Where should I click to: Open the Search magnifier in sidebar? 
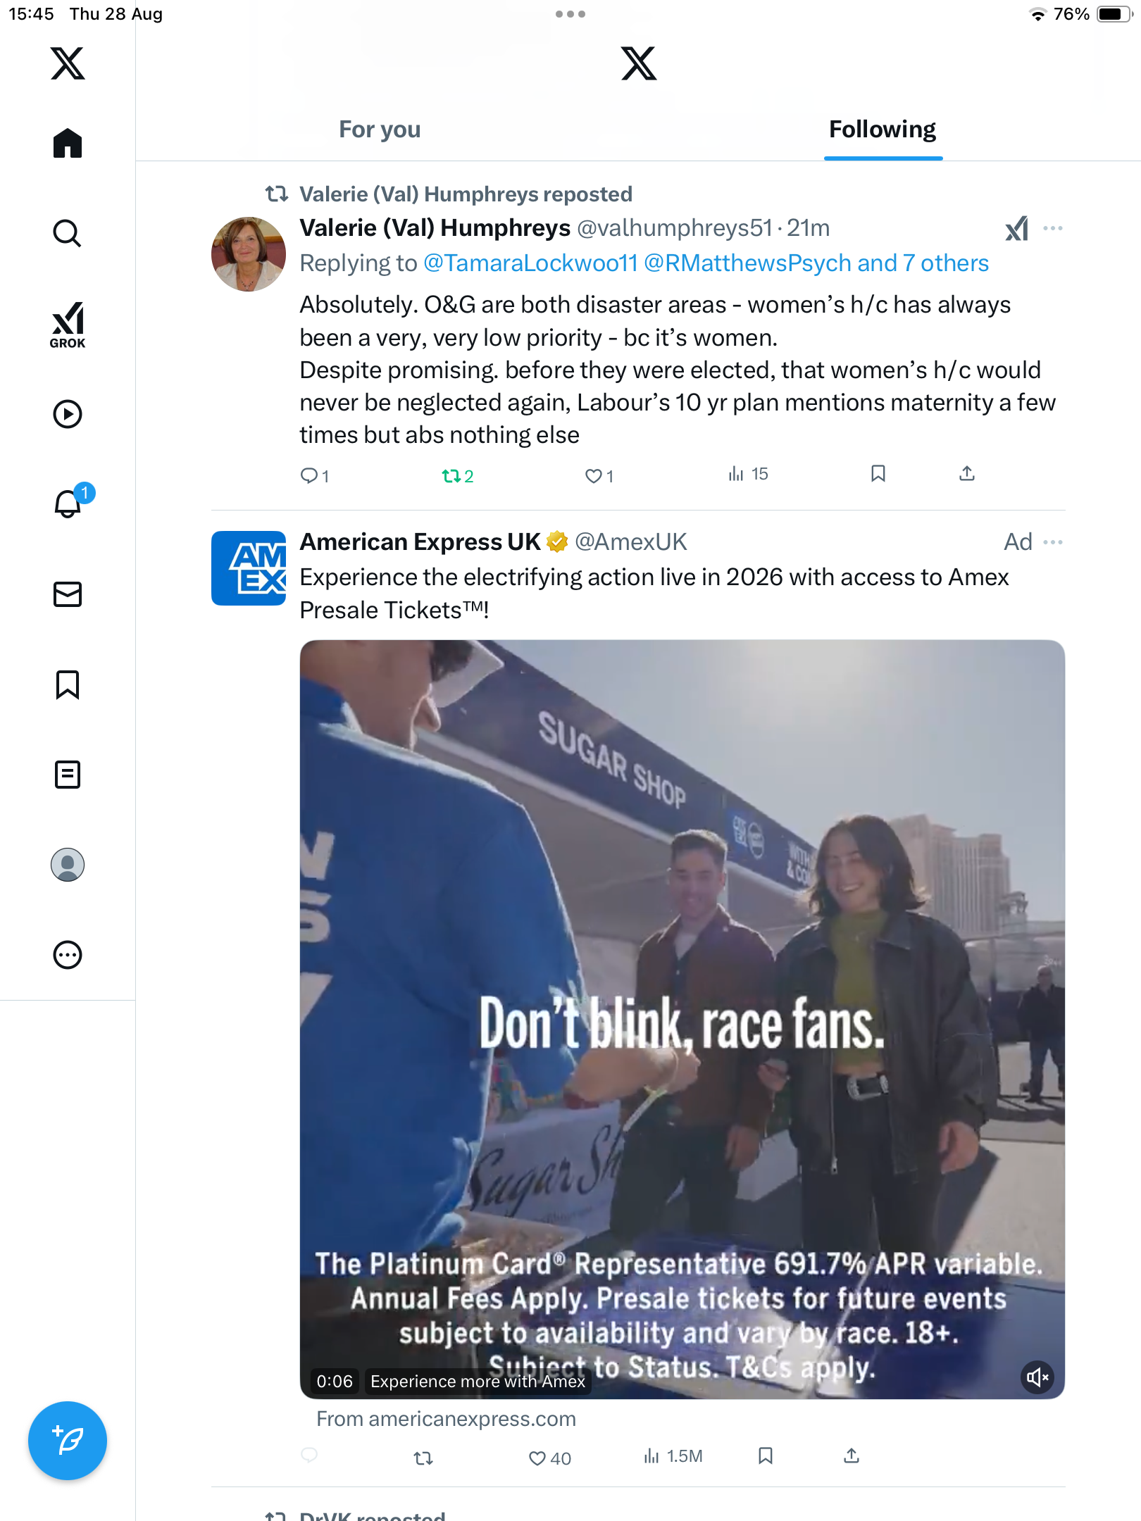(68, 233)
